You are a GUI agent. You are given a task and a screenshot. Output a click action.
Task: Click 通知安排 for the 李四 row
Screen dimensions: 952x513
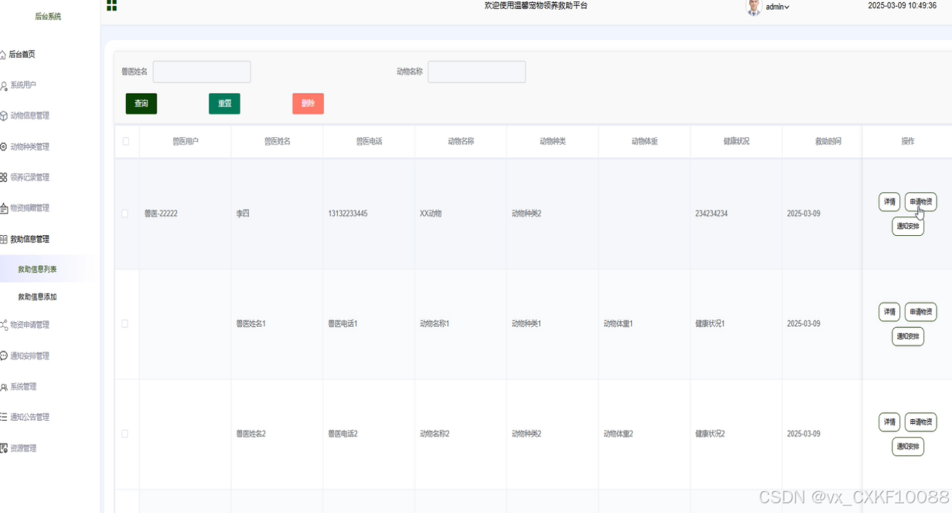click(x=908, y=227)
